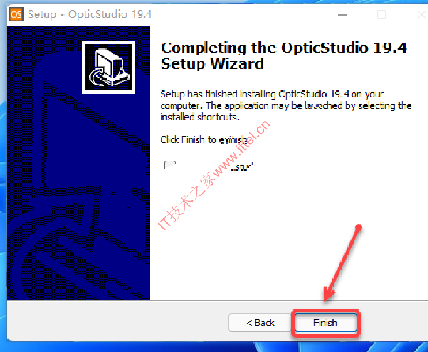
Task: Click the dark blue wizard banner image
Action: [x=78, y=163]
